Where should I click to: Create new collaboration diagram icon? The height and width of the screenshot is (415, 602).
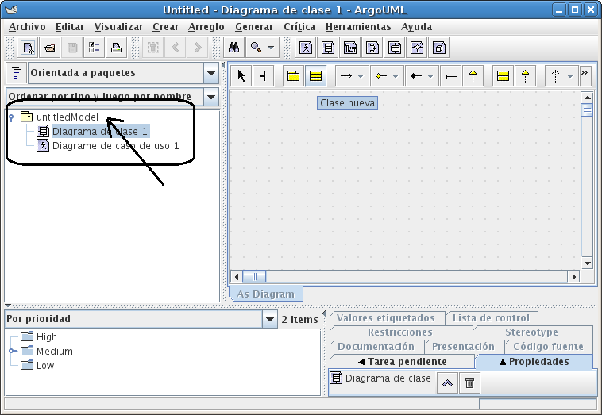372,48
